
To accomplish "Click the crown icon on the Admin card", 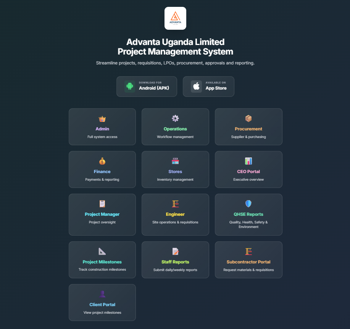I will pos(102,118).
